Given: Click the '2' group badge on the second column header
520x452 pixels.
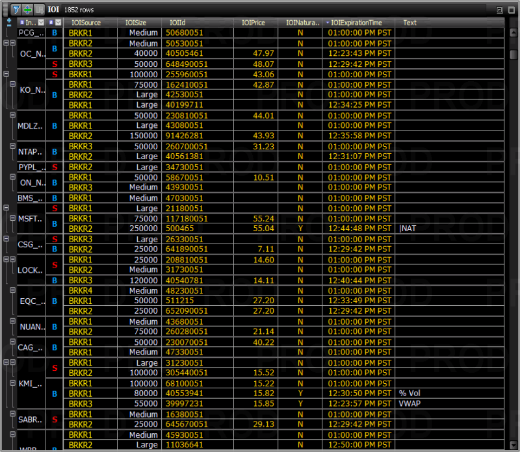Looking at the screenshot, I should click(x=51, y=23).
